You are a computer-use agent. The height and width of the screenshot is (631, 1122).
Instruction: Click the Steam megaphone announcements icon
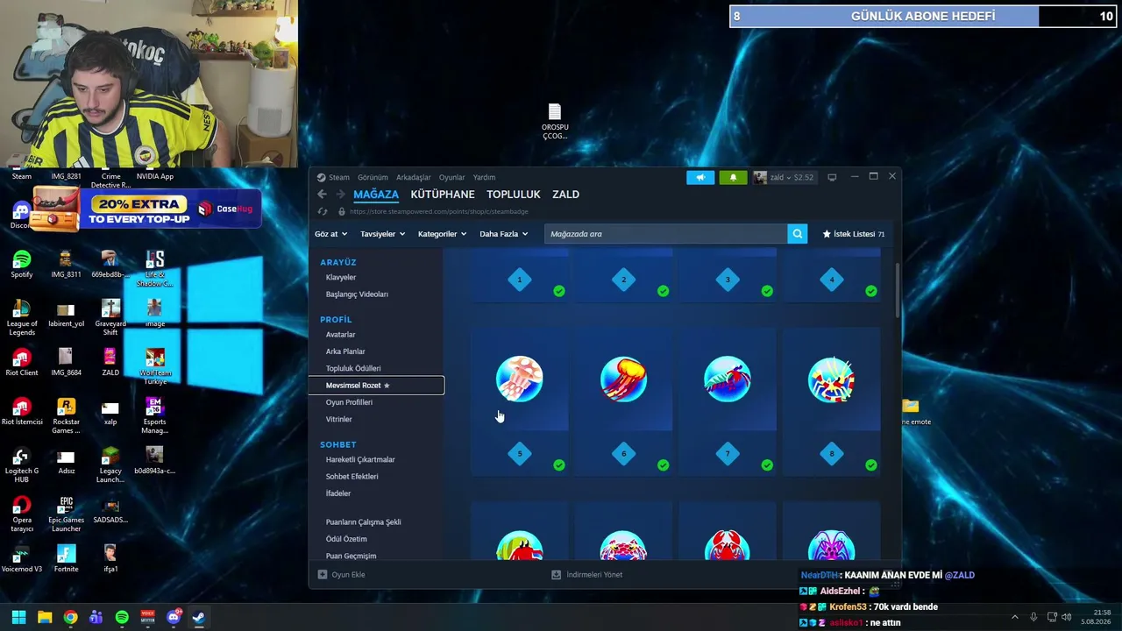(x=700, y=177)
